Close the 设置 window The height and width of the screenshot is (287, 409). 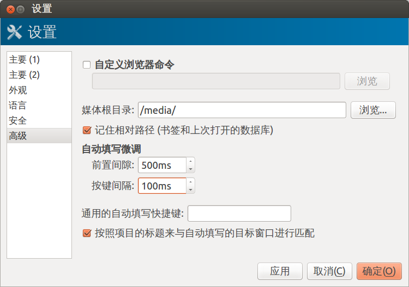click(x=10, y=9)
